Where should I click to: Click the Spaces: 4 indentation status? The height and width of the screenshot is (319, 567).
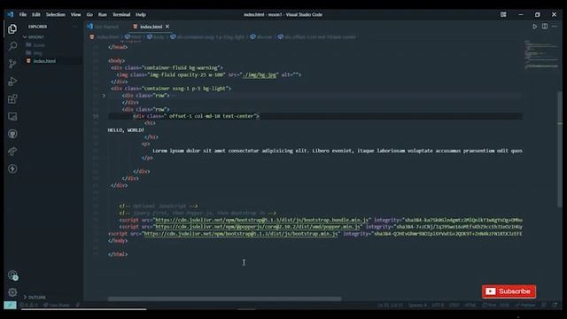[x=417, y=305]
